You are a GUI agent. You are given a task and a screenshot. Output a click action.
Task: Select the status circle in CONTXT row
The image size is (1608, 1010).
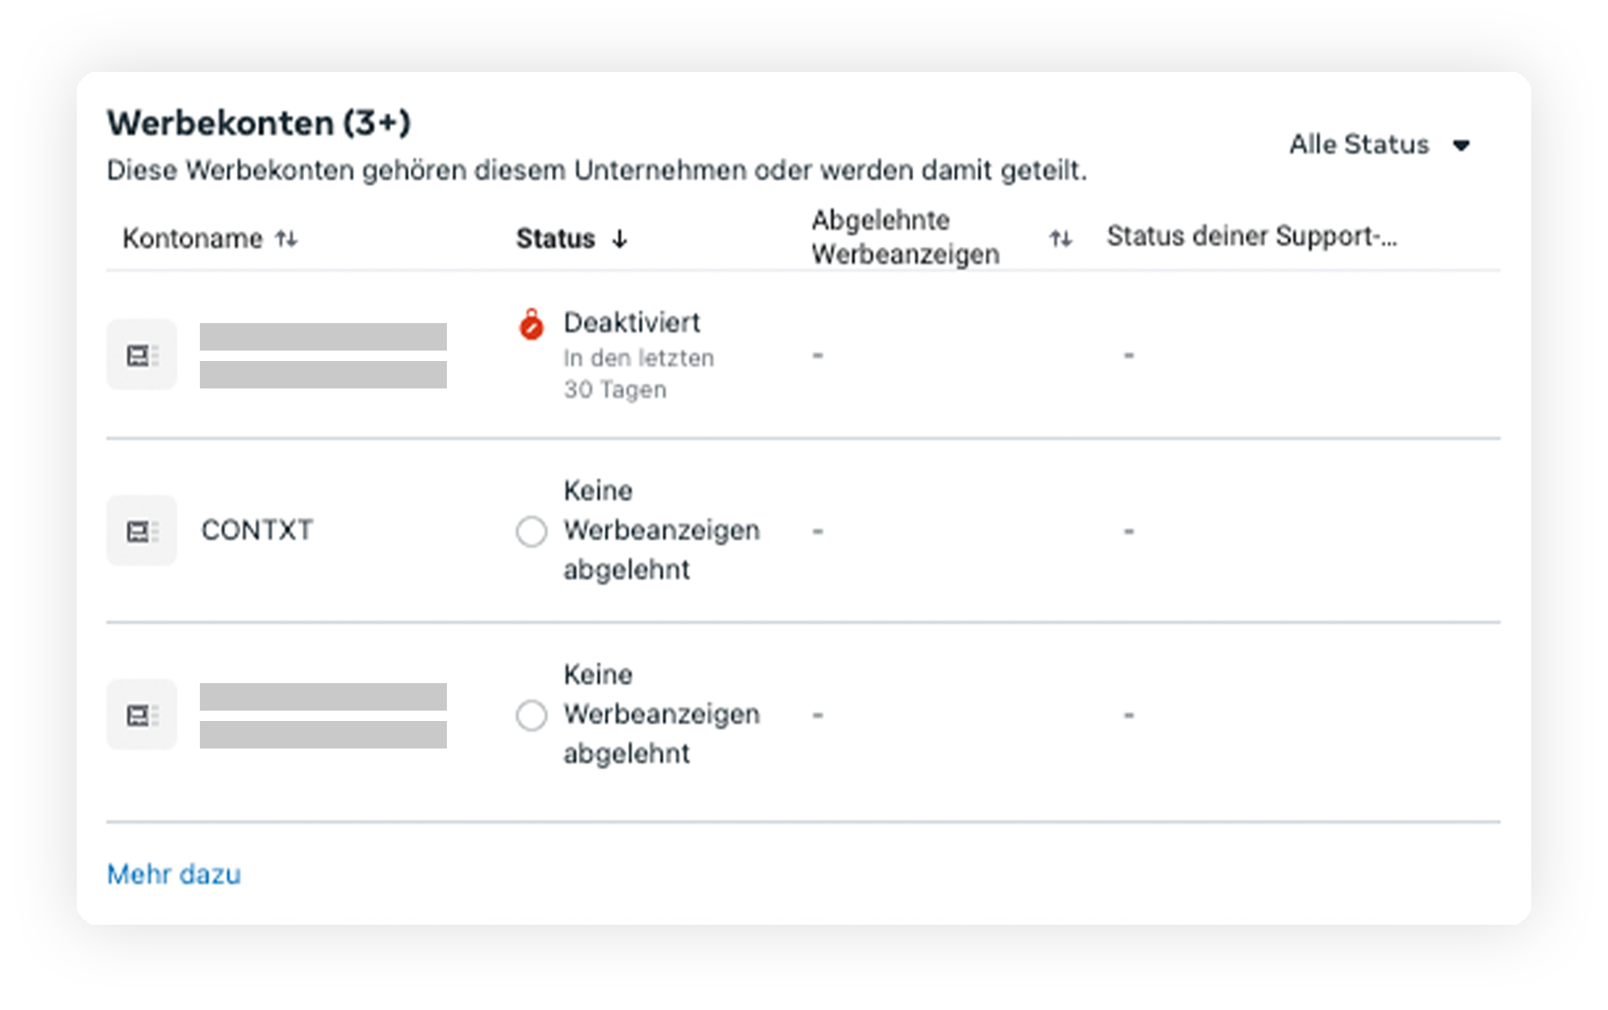pyautogui.click(x=531, y=532)
